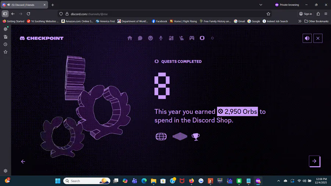This screenshot has height=186, width=331.
Task: Select the servers section icon
Action: [x=171, y=38]
